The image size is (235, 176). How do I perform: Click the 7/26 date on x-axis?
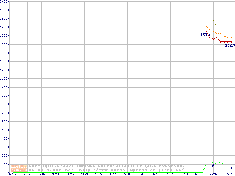[213, 174]
